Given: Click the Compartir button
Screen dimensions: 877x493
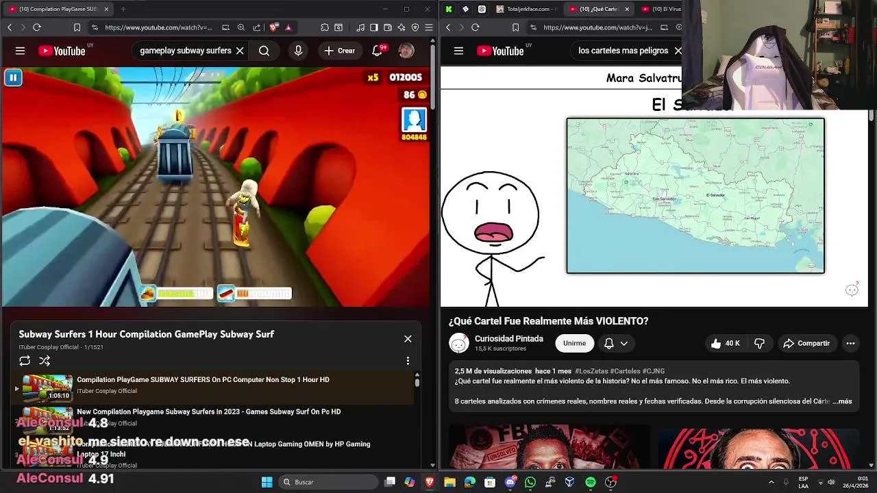Looking at the screenshot, I should [x=806, y=343].
